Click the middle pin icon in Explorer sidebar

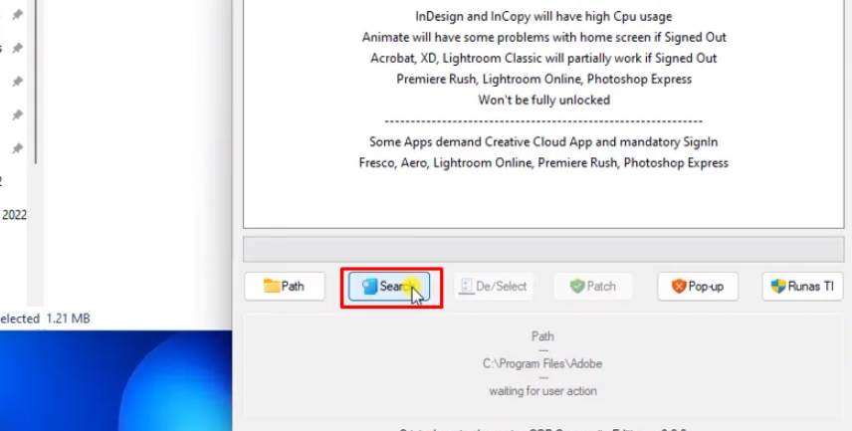click(x=17, y=80)
